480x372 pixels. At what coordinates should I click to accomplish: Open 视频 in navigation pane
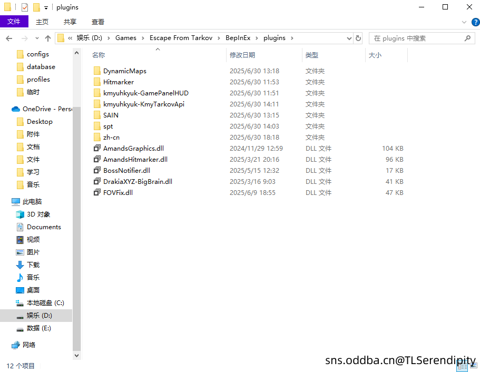pyautogui.click(x=33, y=239)
